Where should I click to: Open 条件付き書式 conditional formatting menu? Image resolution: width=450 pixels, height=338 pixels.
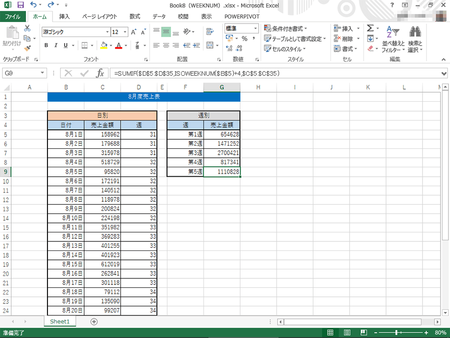pyautogui.click(x=285, y=29)
